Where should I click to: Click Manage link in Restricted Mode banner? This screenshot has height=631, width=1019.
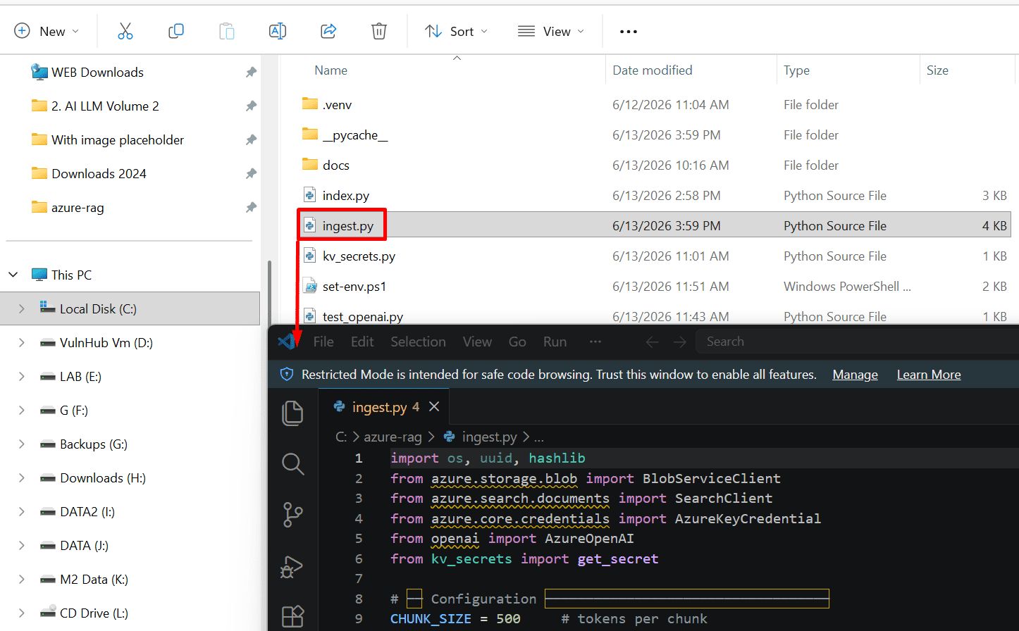856,375
